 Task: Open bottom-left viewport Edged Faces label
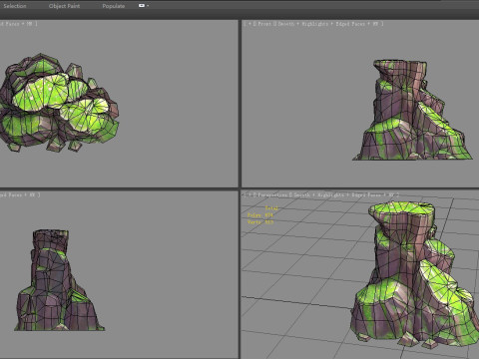point(11,195)
